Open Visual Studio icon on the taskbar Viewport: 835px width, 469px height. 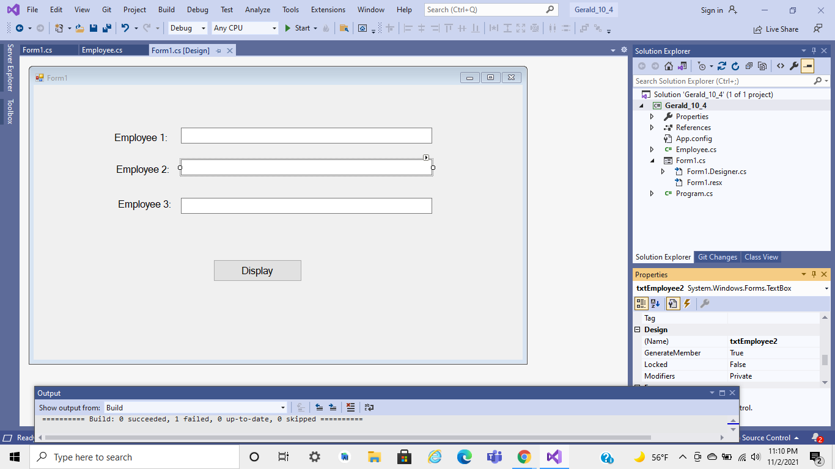pyautogui.click(x=554, y=457)
